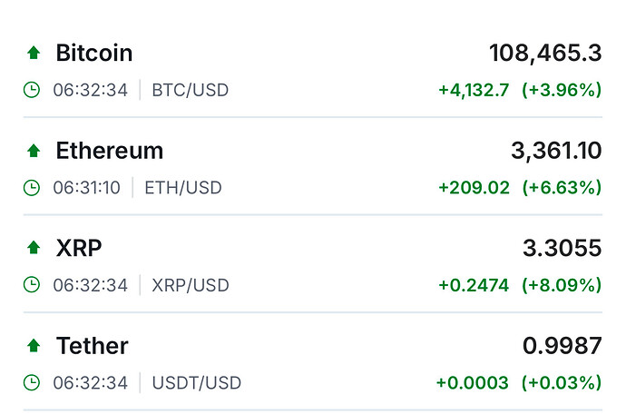This screenshot has height=414, width=626.
Task: Click the clock icon in Tether row
Action: click(32, 382)
